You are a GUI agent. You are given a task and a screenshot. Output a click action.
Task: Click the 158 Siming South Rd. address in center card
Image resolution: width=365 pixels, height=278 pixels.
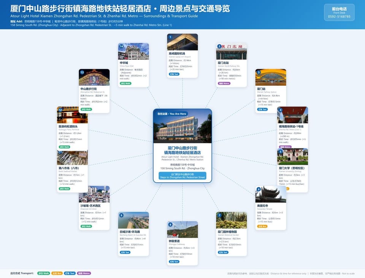point(182,168)
